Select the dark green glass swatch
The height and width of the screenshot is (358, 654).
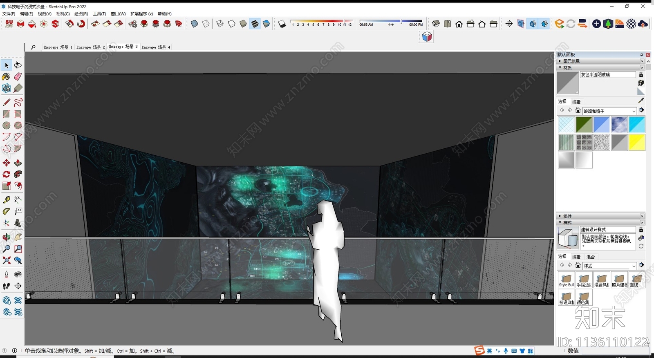tap(584, 125)
